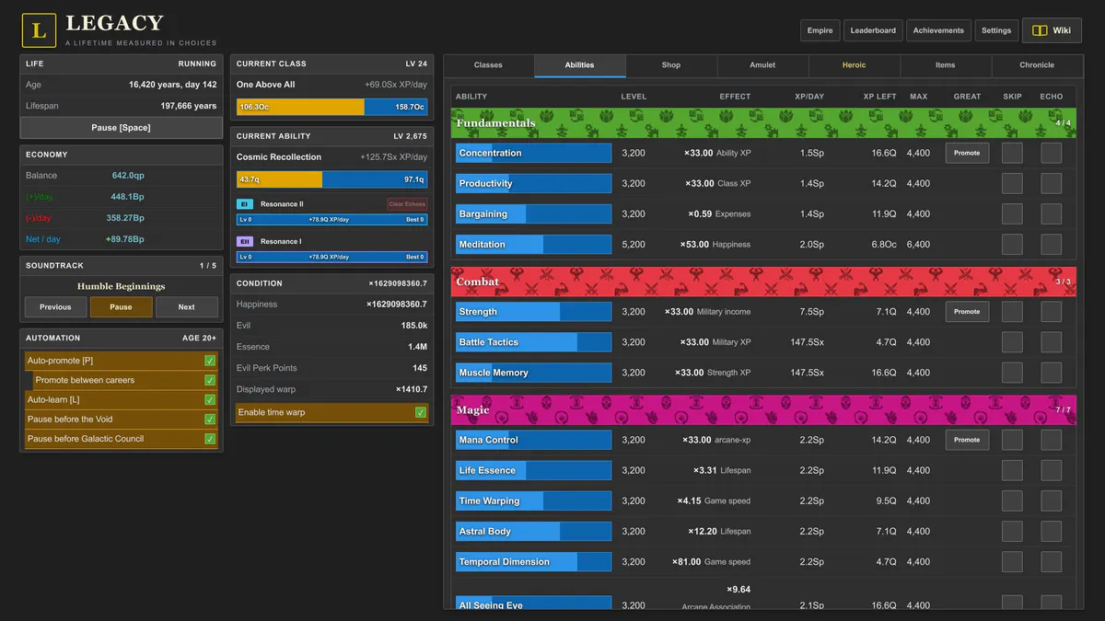
Task: Uncheck Enable time warp
Action: (x=421, y=412)
